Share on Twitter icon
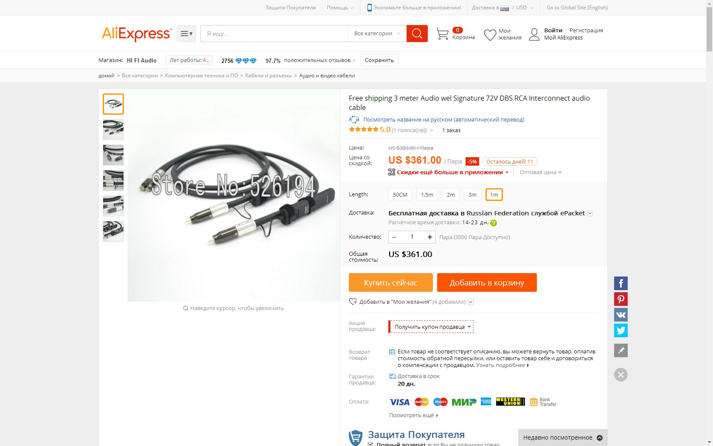Screen dimensions: 713x446 click(x=621, y=330)
